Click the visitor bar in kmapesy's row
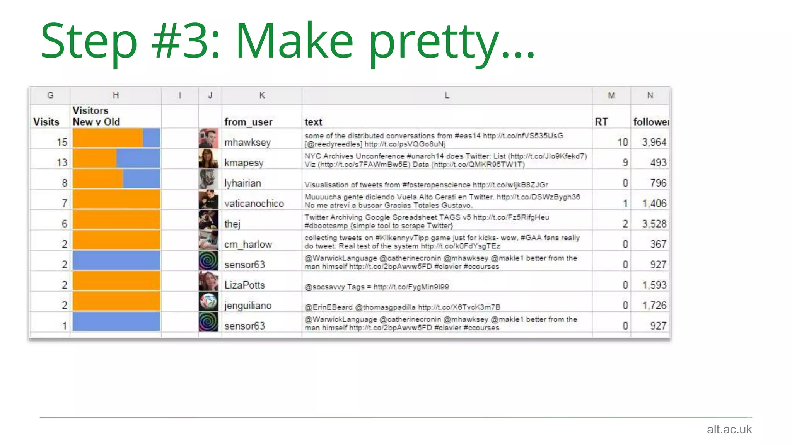This screenshot has width=792, height=445. point(116,158)
